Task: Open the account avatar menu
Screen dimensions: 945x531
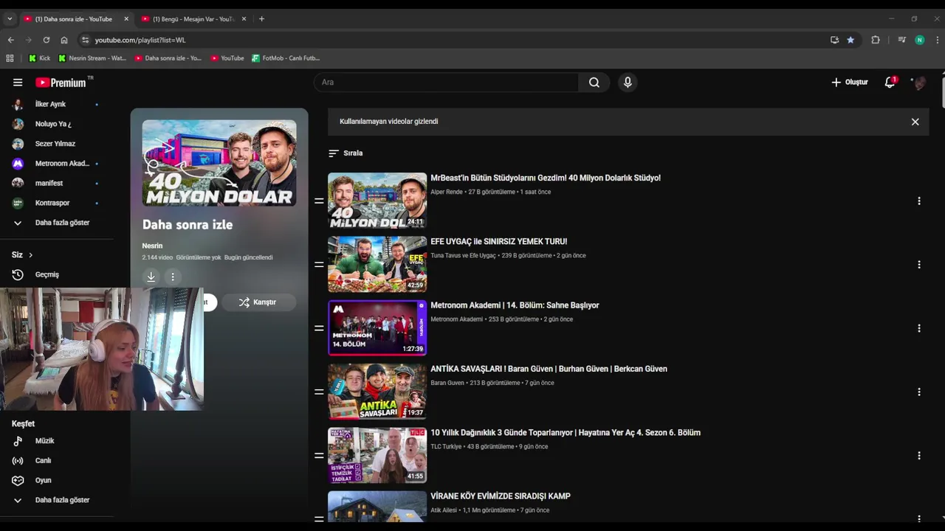Action: pyautogui.click(x=919, y=83)
